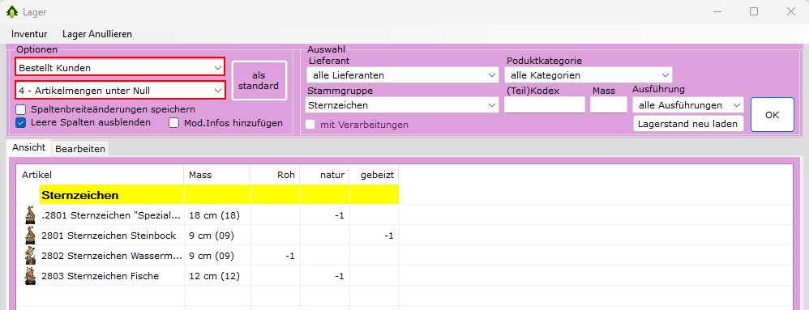Expand Artikelmengen unter Null dropdown

(120, 91)
